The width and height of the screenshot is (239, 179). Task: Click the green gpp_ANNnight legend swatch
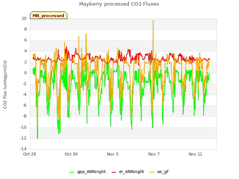click(72, 172)
